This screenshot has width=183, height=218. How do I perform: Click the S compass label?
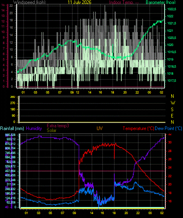(172, 110)
